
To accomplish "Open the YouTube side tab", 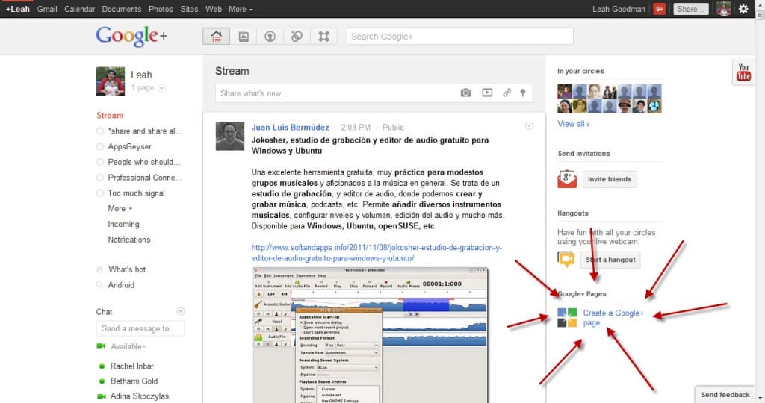I will click(743, 72).
